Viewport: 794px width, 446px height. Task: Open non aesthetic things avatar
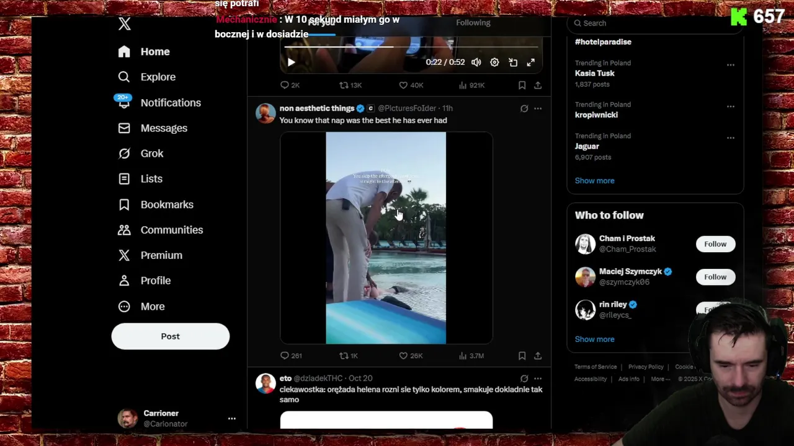pos(265,113)
